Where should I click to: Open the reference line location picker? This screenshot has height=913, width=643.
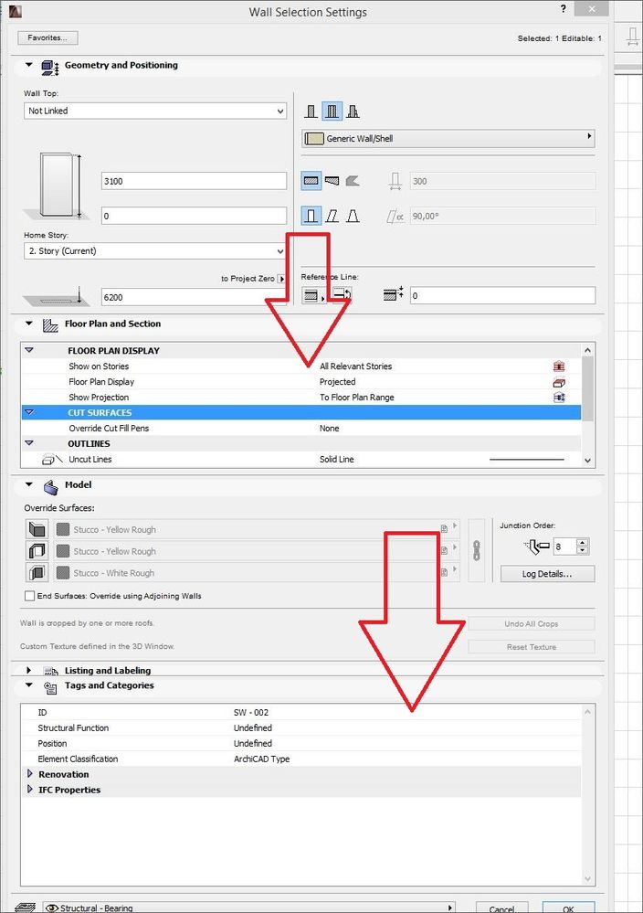coord(313,296)
